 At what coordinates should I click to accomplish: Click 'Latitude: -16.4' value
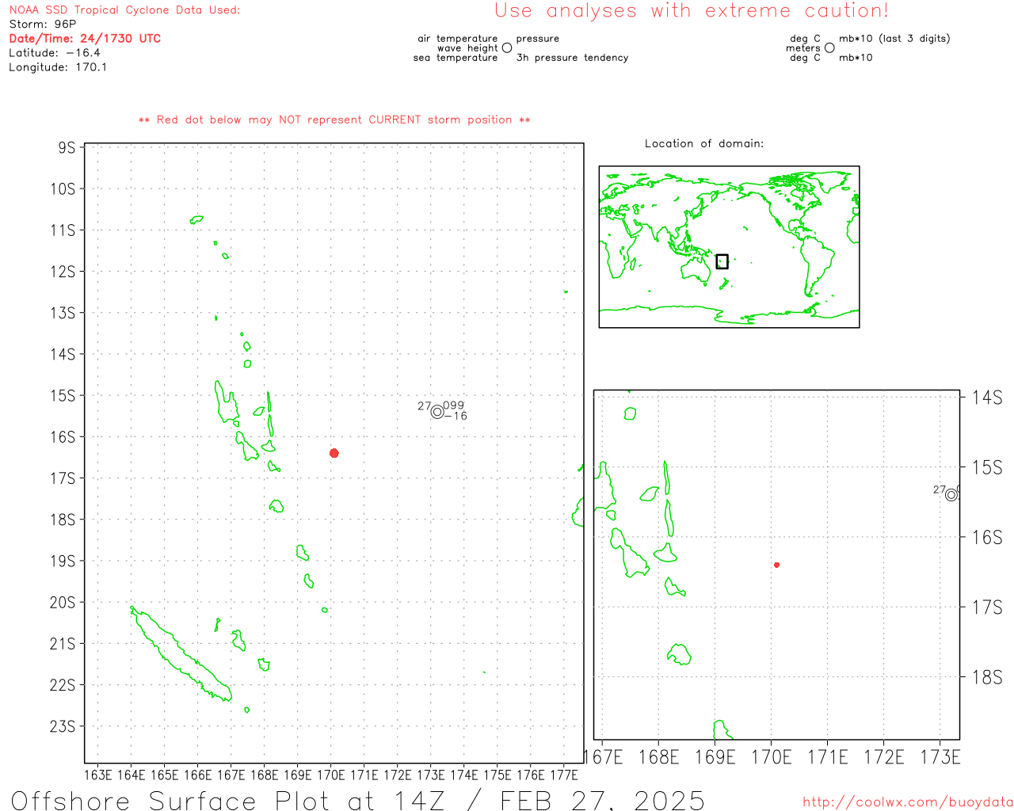pyautogui.click(x=55, y=53)
